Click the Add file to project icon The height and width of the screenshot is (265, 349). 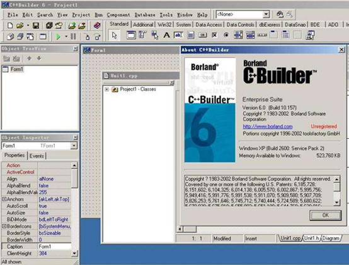72,26
